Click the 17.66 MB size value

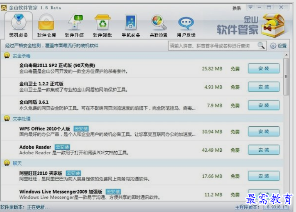tap(212, 176)
